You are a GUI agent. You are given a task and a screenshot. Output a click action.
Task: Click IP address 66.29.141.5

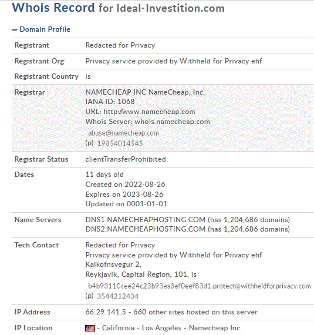106,312
